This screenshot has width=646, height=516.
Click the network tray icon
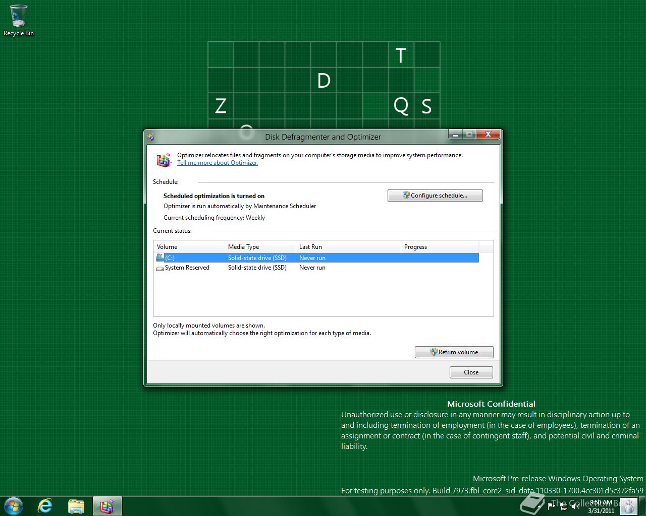click(563, 506)
